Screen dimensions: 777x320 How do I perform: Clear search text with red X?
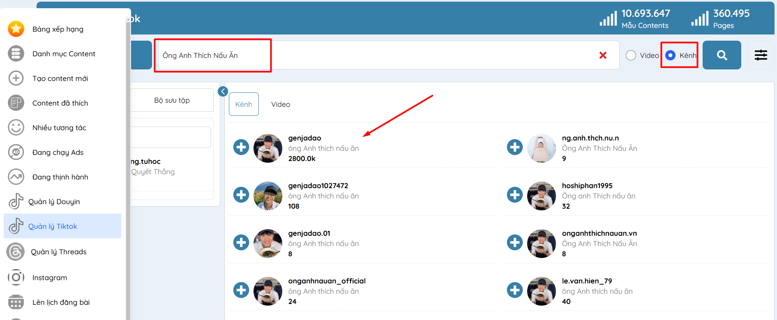pos(603,55)
